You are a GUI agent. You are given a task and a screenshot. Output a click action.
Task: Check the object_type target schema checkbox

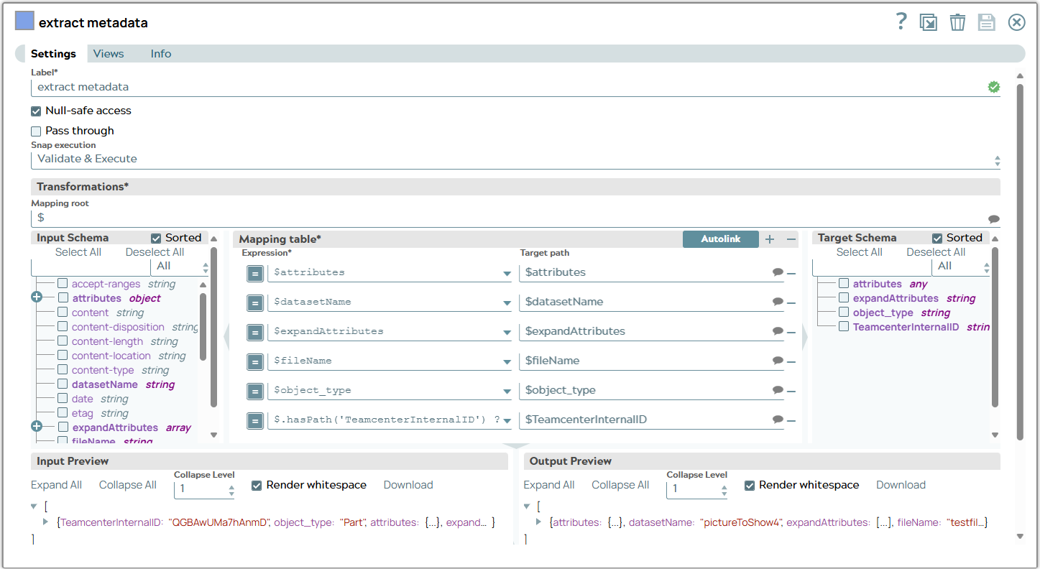coord(844,313)
